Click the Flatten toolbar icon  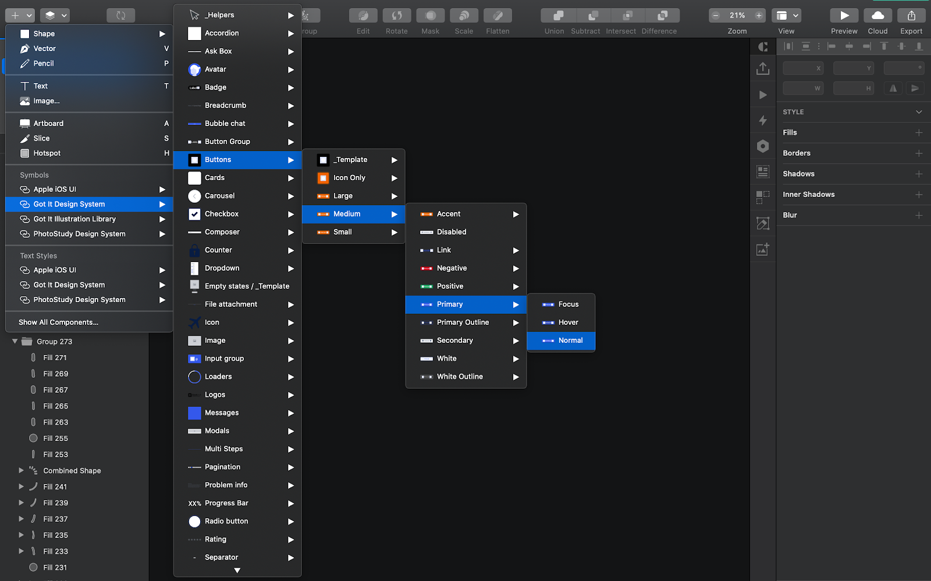tap(498, 16)
